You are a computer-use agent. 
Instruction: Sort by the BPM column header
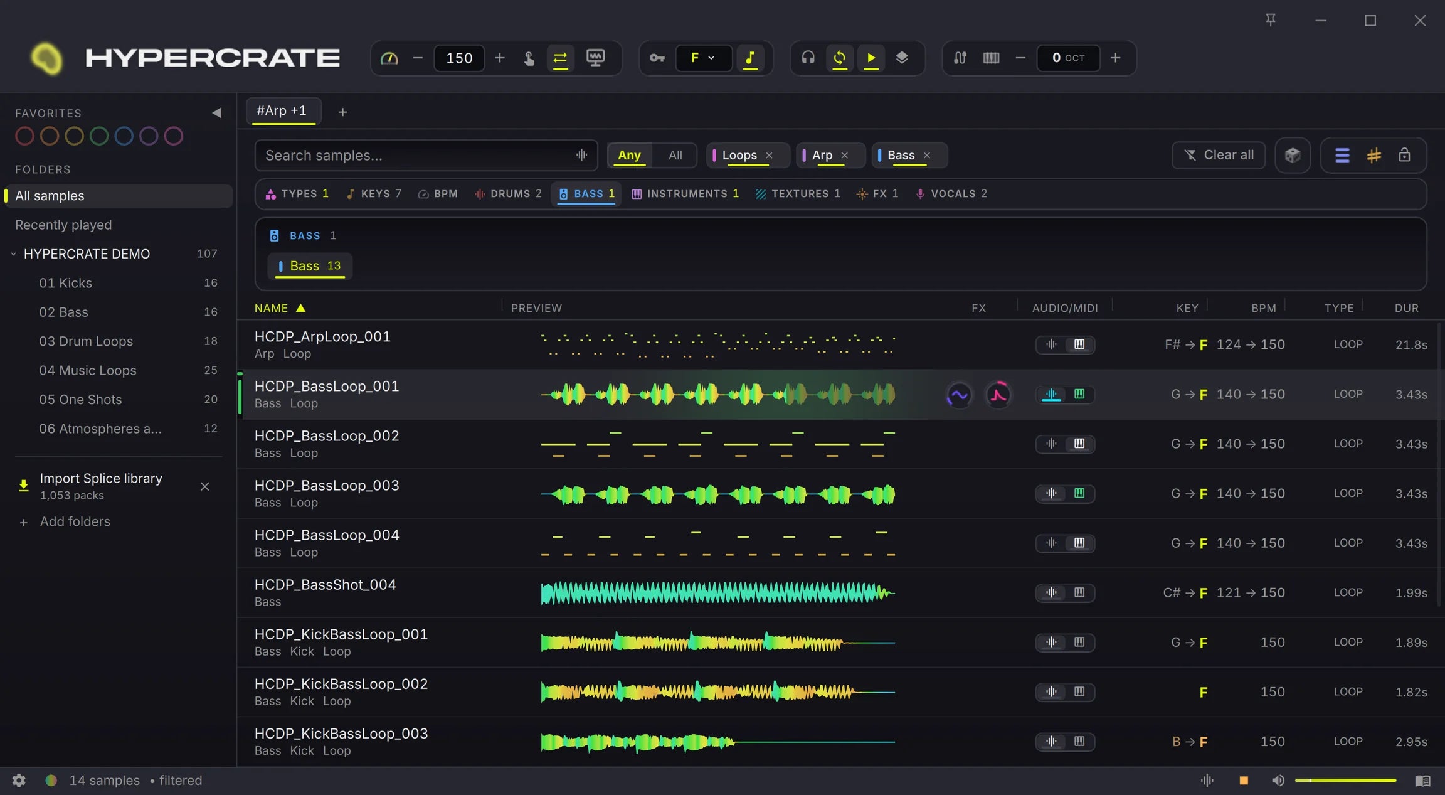(1263, 308)
